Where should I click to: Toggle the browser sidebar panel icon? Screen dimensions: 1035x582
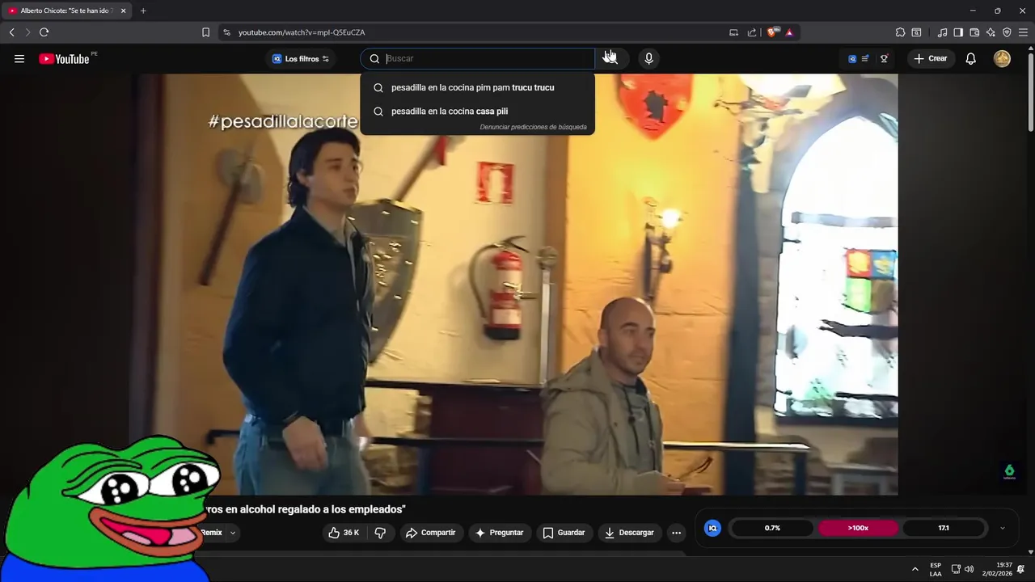(x=958, y=32)
